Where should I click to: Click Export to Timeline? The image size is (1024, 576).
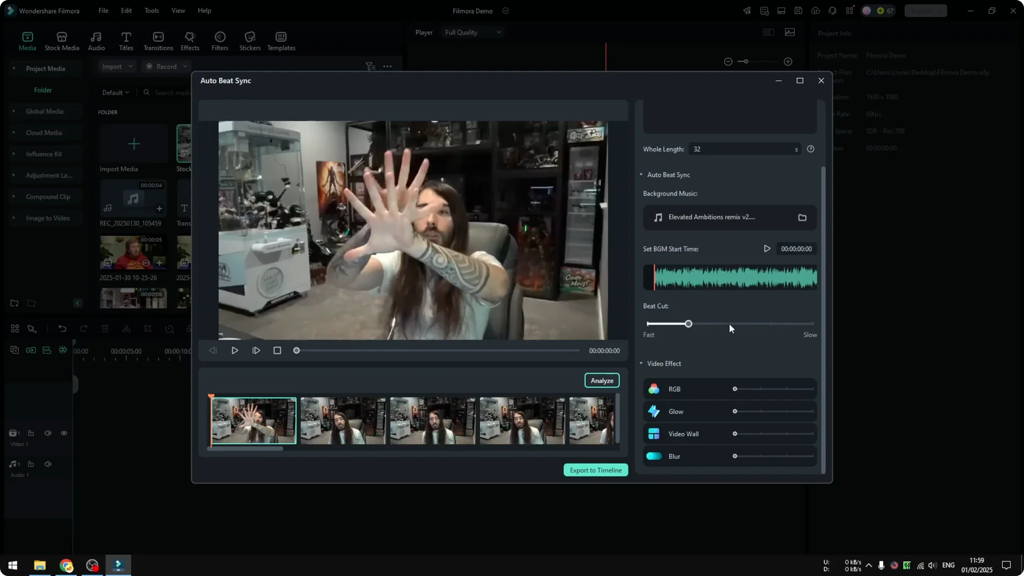coord(595,470)
